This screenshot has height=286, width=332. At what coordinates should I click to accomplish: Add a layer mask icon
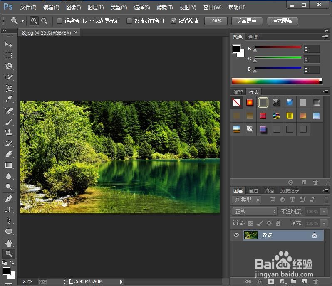(x=271, y=281)
